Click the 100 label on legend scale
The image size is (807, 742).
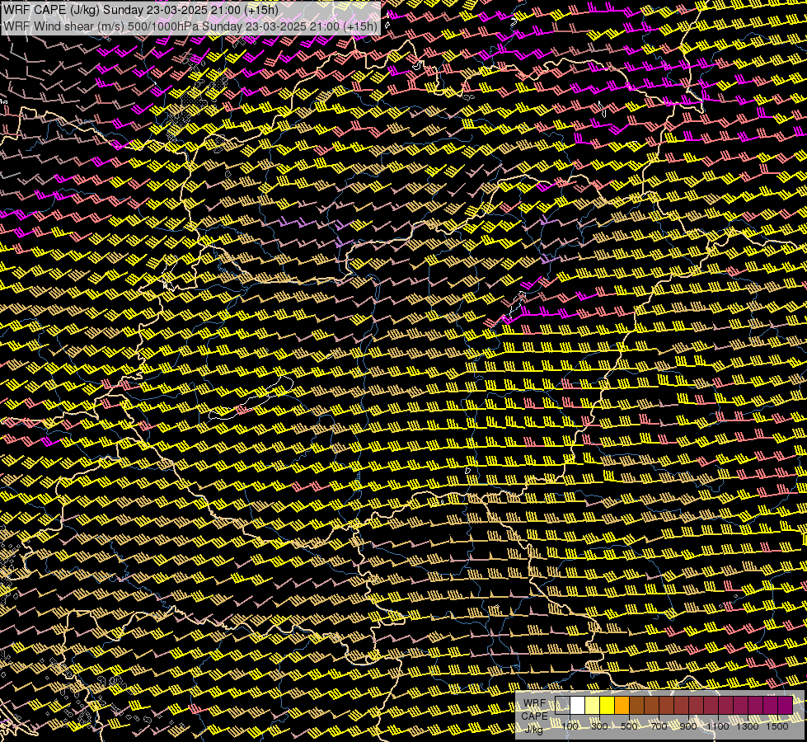click(x=570, y=726)
